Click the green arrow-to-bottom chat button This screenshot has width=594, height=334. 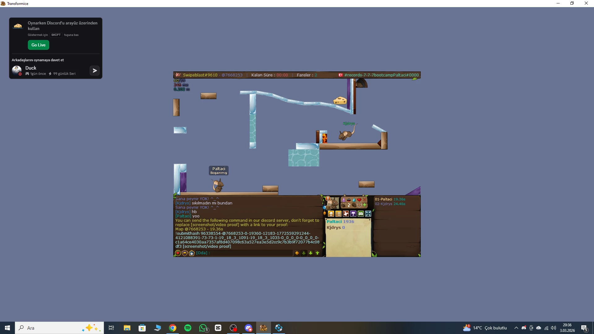coord(304,253)
